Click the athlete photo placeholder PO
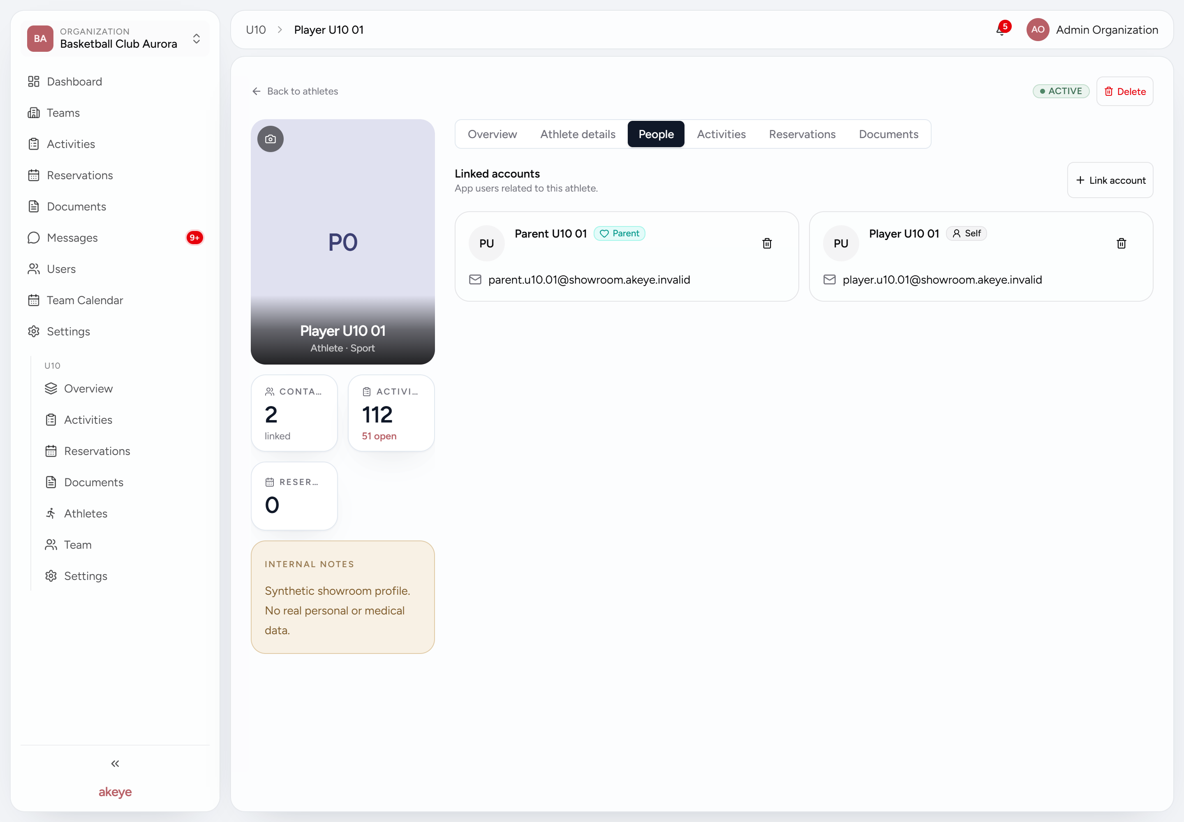1184x822 pixels. [342, 242]
